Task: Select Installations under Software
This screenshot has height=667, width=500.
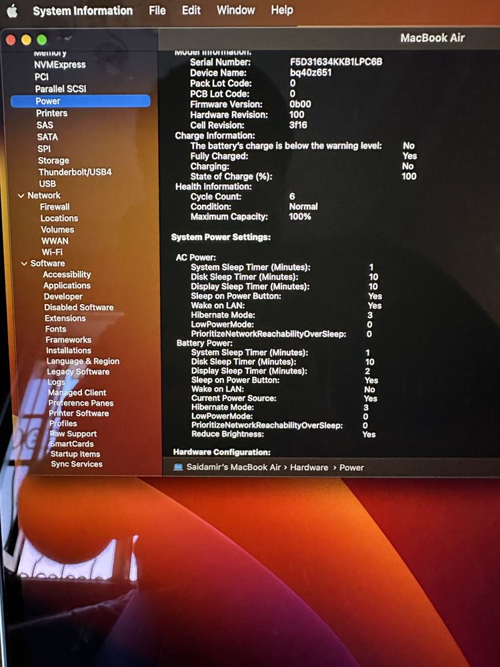Action: 69,351
